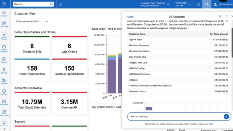Screen dimensions: 233x131
Task: Open Favorites in the sidebar
Action: [x=4, y=14]
